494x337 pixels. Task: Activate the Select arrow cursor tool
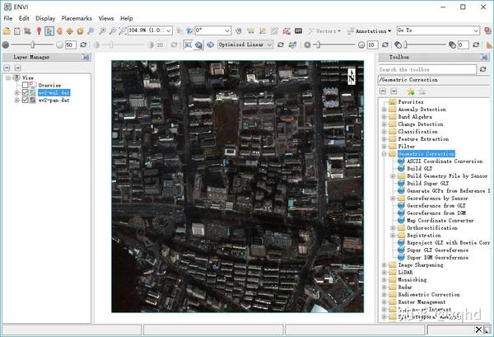(x=49, y=30)
